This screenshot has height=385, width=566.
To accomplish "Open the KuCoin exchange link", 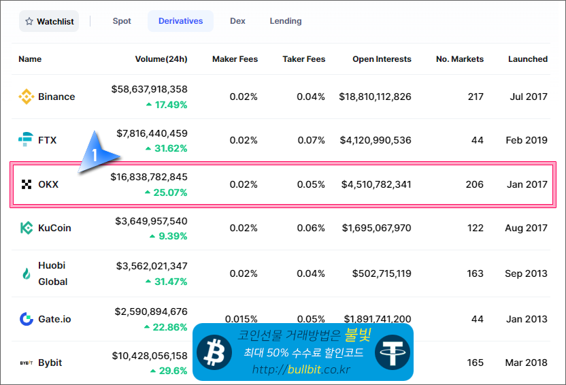I will (54, 228).
